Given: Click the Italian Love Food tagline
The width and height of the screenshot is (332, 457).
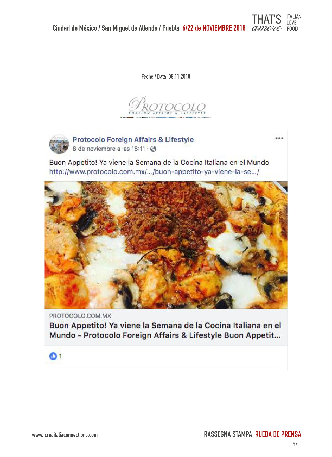Looking at the screenshot, I should 294,23.
